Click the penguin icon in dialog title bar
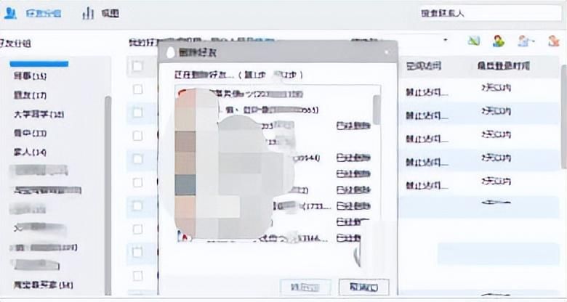This screenshot has height=302, width=567. click(170, 53)
